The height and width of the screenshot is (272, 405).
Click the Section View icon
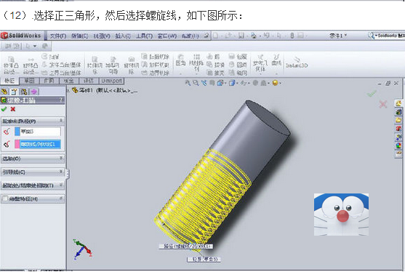coord(212,83)
